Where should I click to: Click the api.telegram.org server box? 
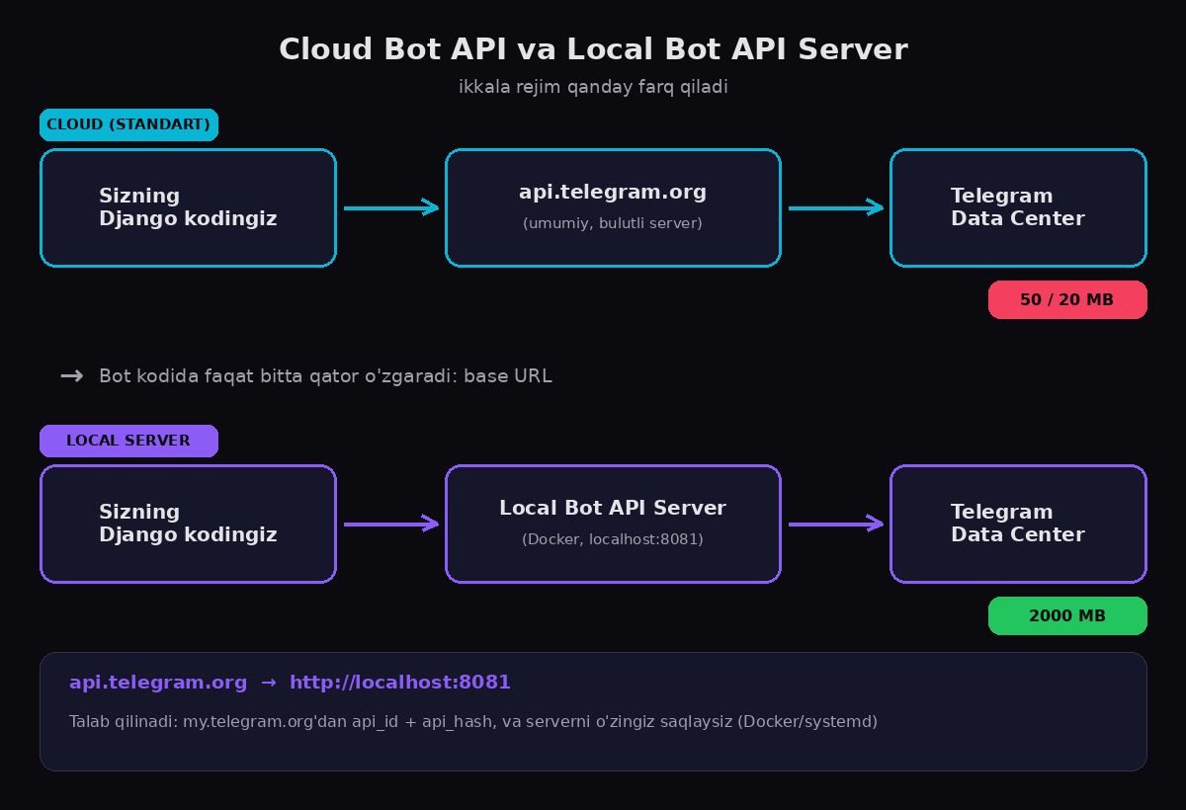tap(613, 207)
